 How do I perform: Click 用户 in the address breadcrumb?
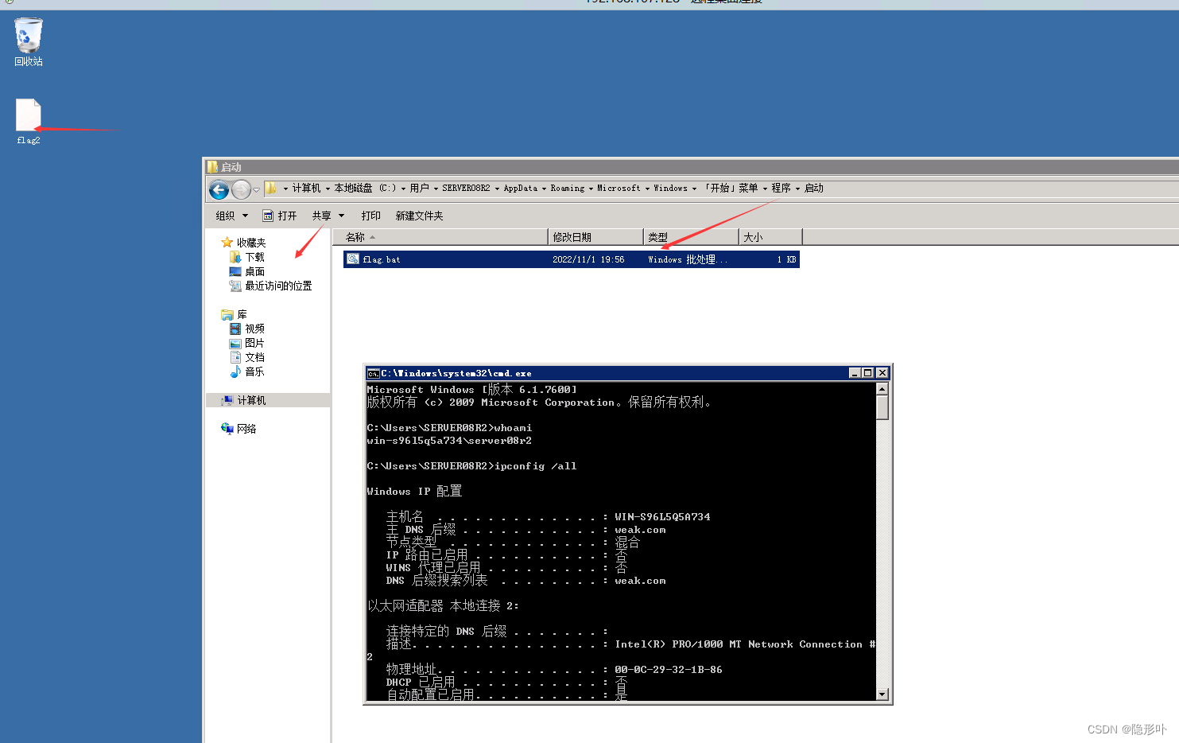pyautogui.click(x=419, y=189)
